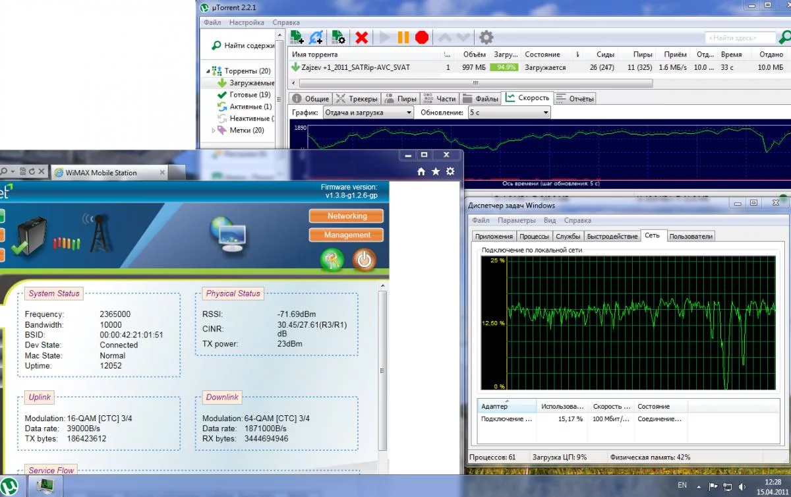Collapse the Торренты tree node
791x497 pixels.
click(208, 71)
